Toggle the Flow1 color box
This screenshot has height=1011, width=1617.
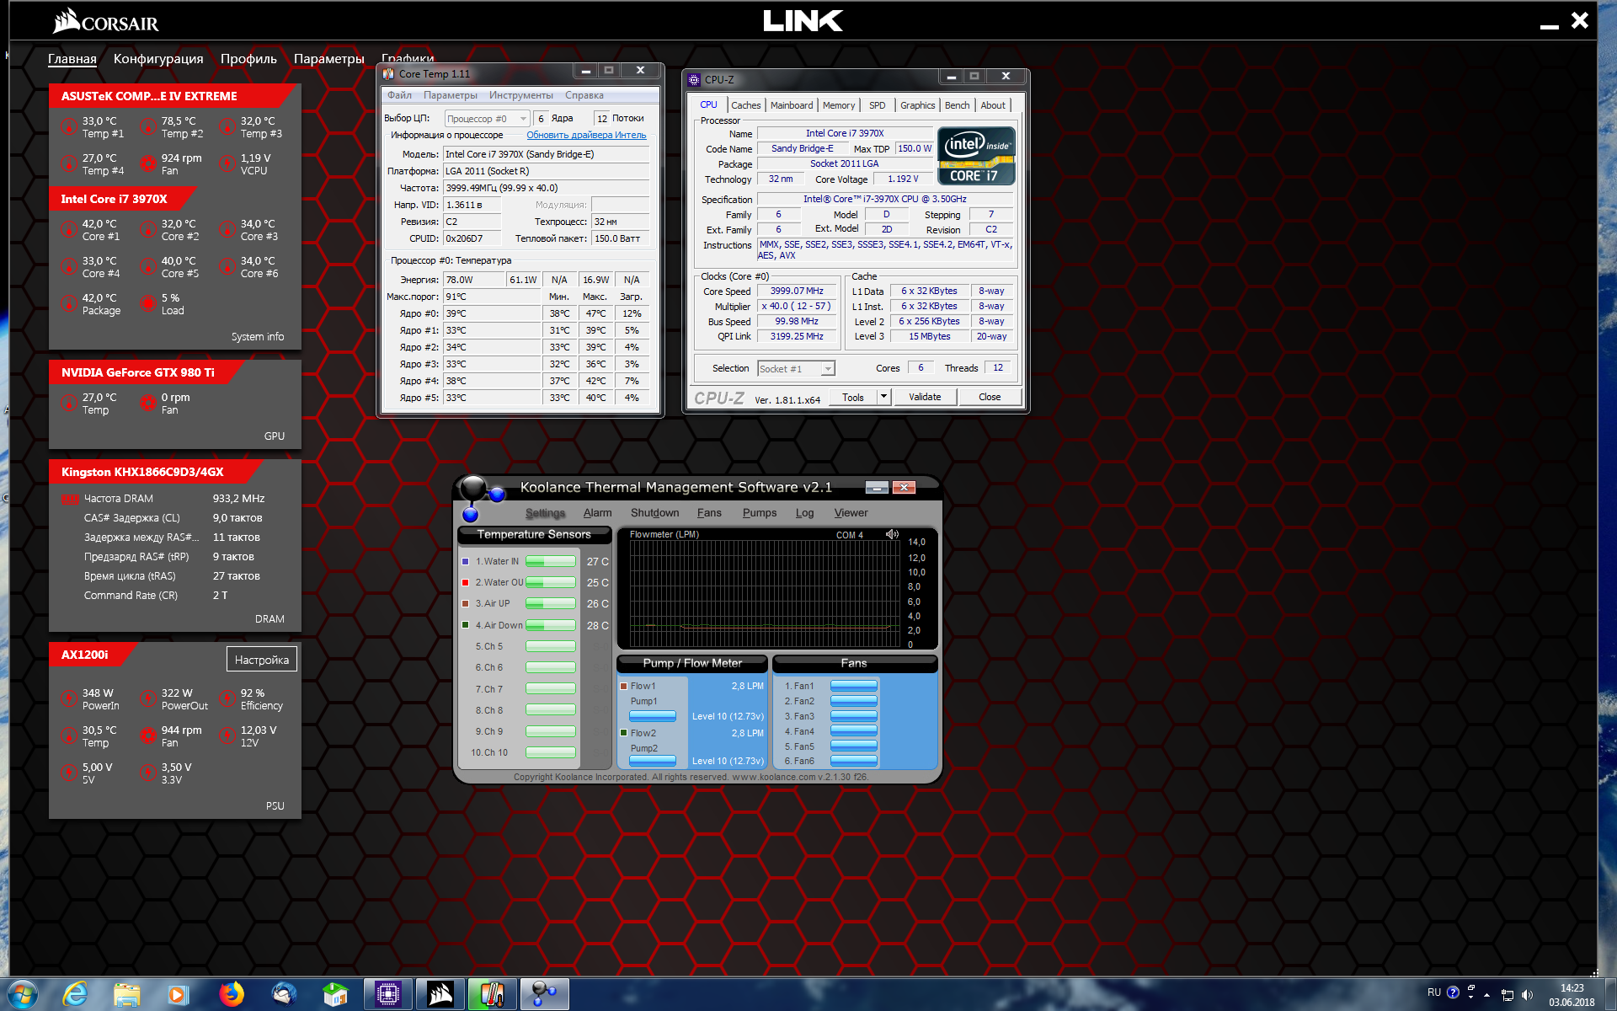tap(624, 686)
